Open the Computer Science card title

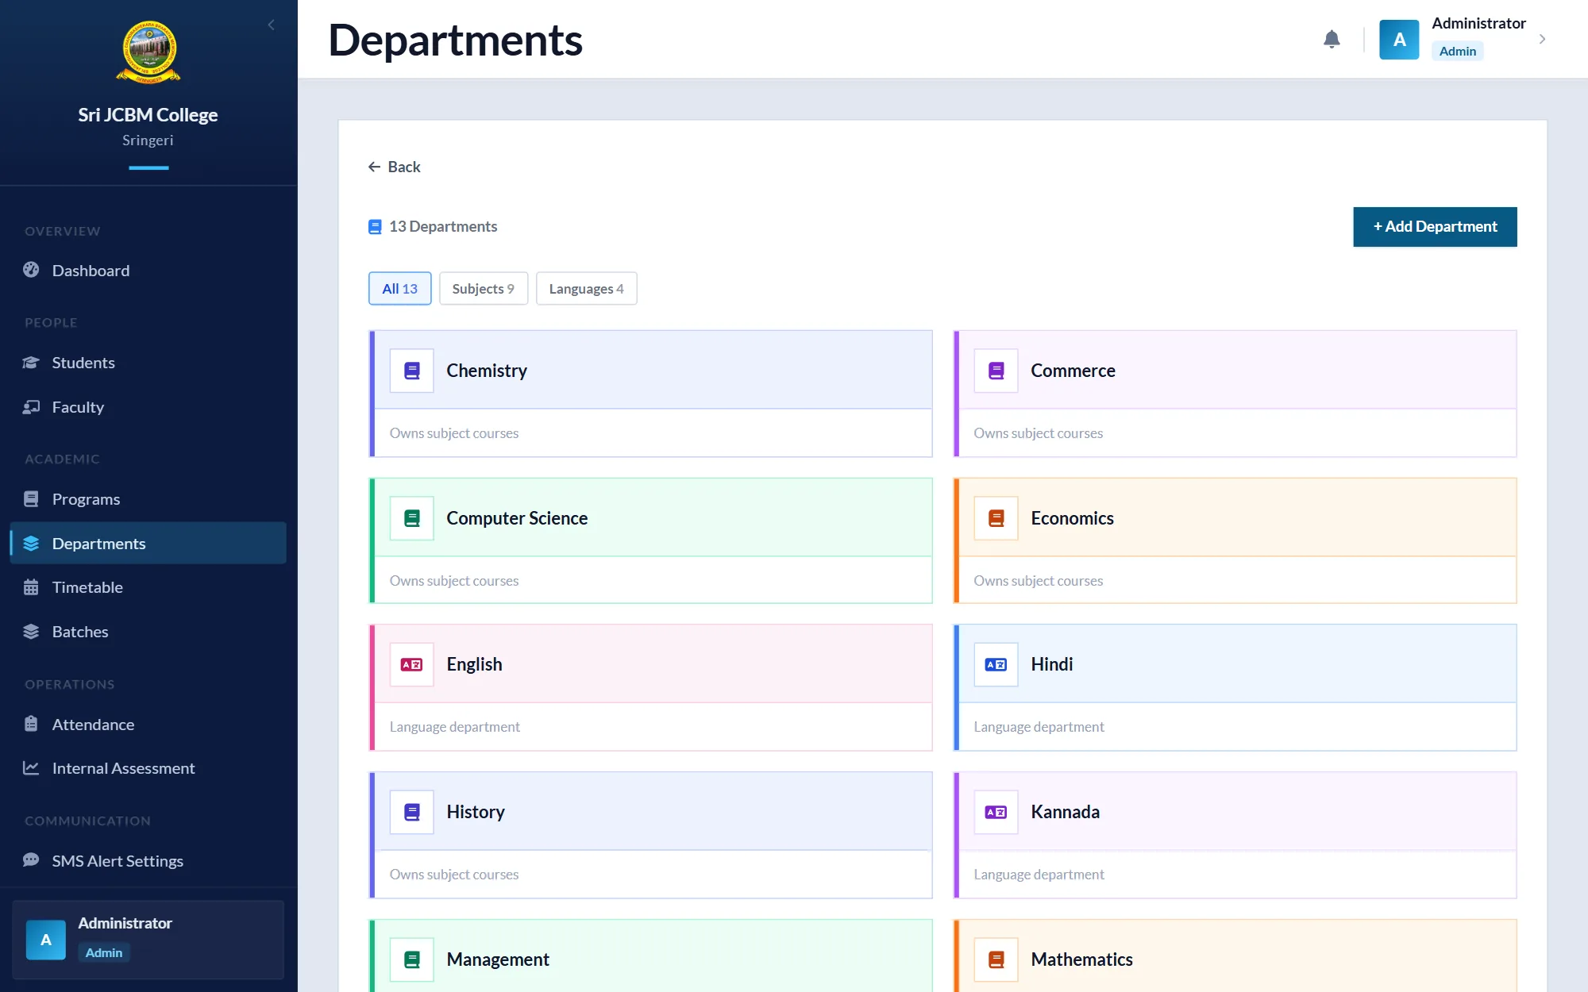(x=517, y=518)
